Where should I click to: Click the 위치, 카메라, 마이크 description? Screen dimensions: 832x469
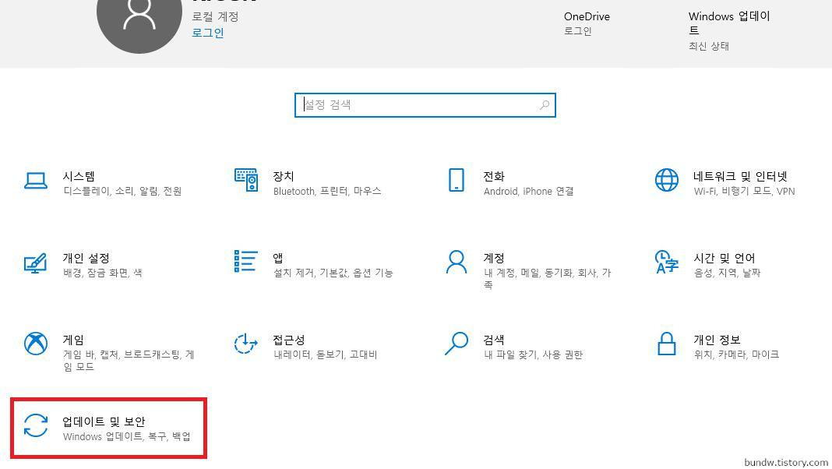click(x=736, y=354)
